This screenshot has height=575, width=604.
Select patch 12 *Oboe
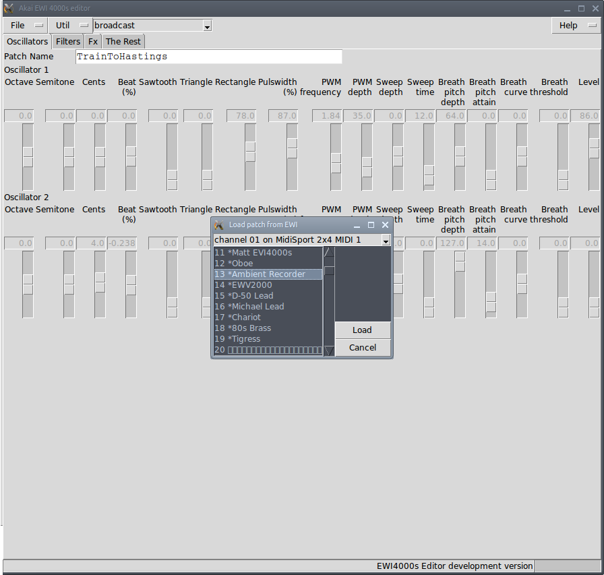coord(268,264)
